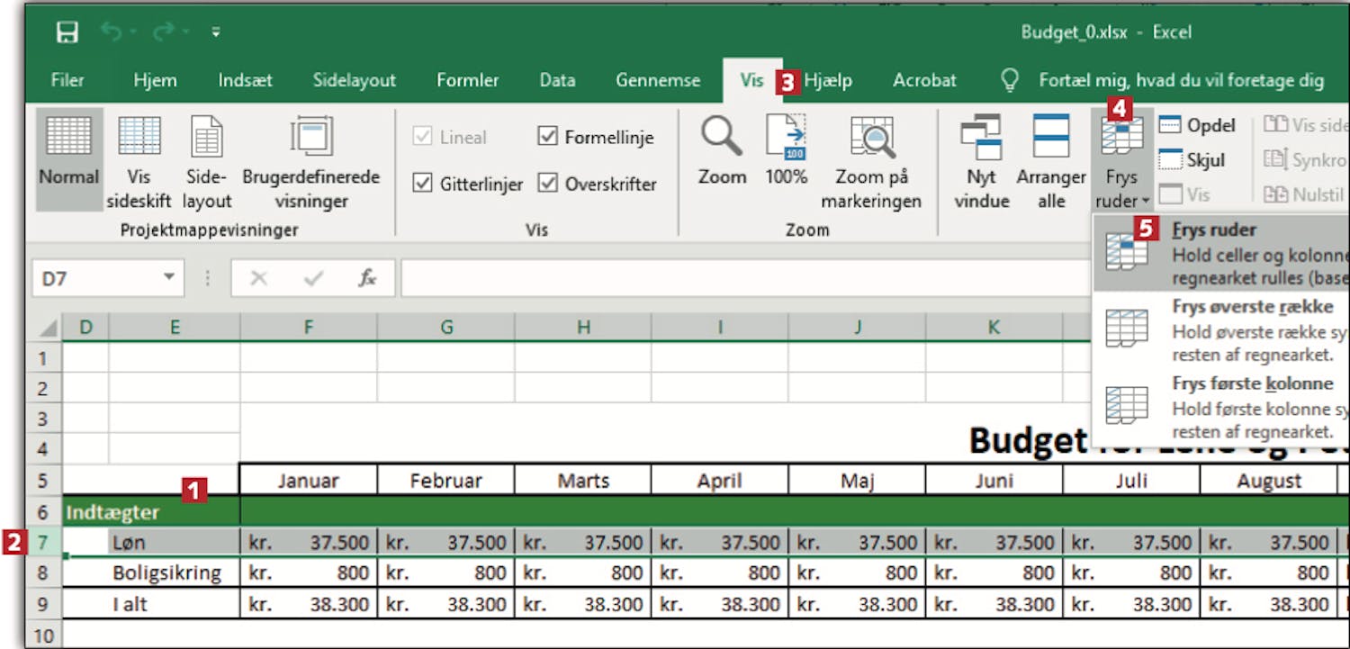The width and height of the screenshot is (1350, 649).
Task: Click Zoom på markeringen icon
Action: [x=871, y=138]
